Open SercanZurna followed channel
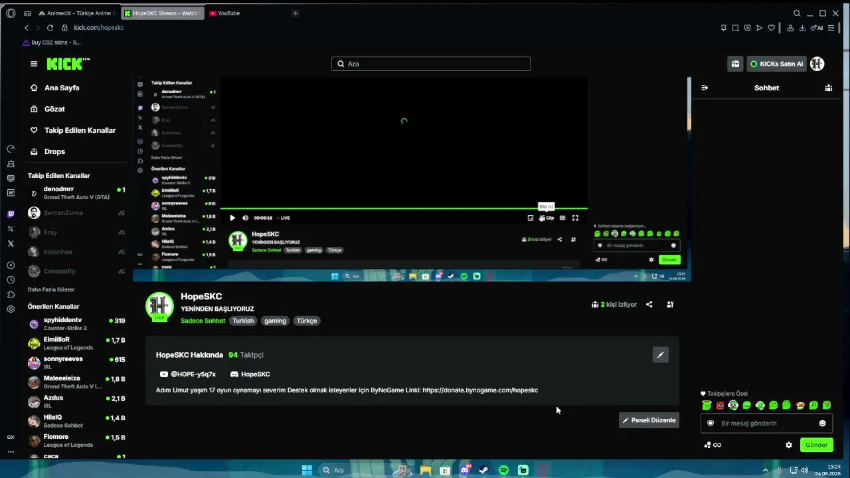The height and width of the screenshot is (478, 850). [76, 212]
